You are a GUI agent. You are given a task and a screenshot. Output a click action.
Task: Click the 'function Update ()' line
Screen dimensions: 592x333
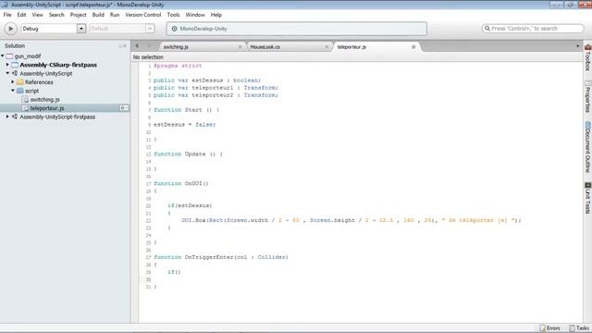[188, 154]
